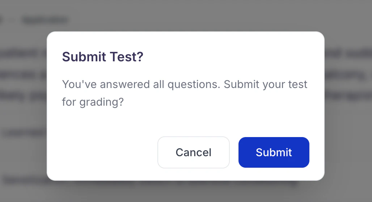The width and height of the screenshot is (372, 202).
Task: Confirm by clicking the blue Submit button
Action: (274, 152)
